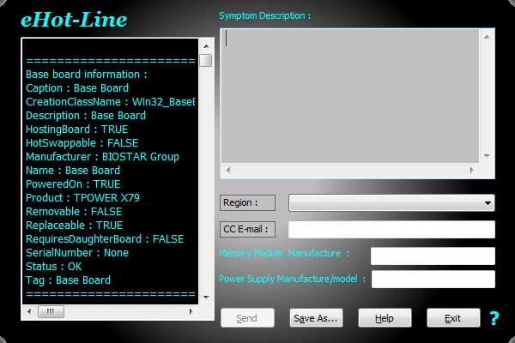Focus the Power Supply Manufacture/model field
This screenshot has width=515, height=343.
433,280
